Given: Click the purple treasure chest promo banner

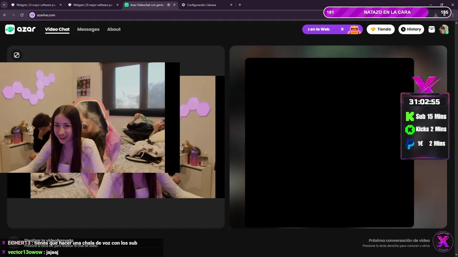Looking at the screenshot, I should tap(332, 29).
